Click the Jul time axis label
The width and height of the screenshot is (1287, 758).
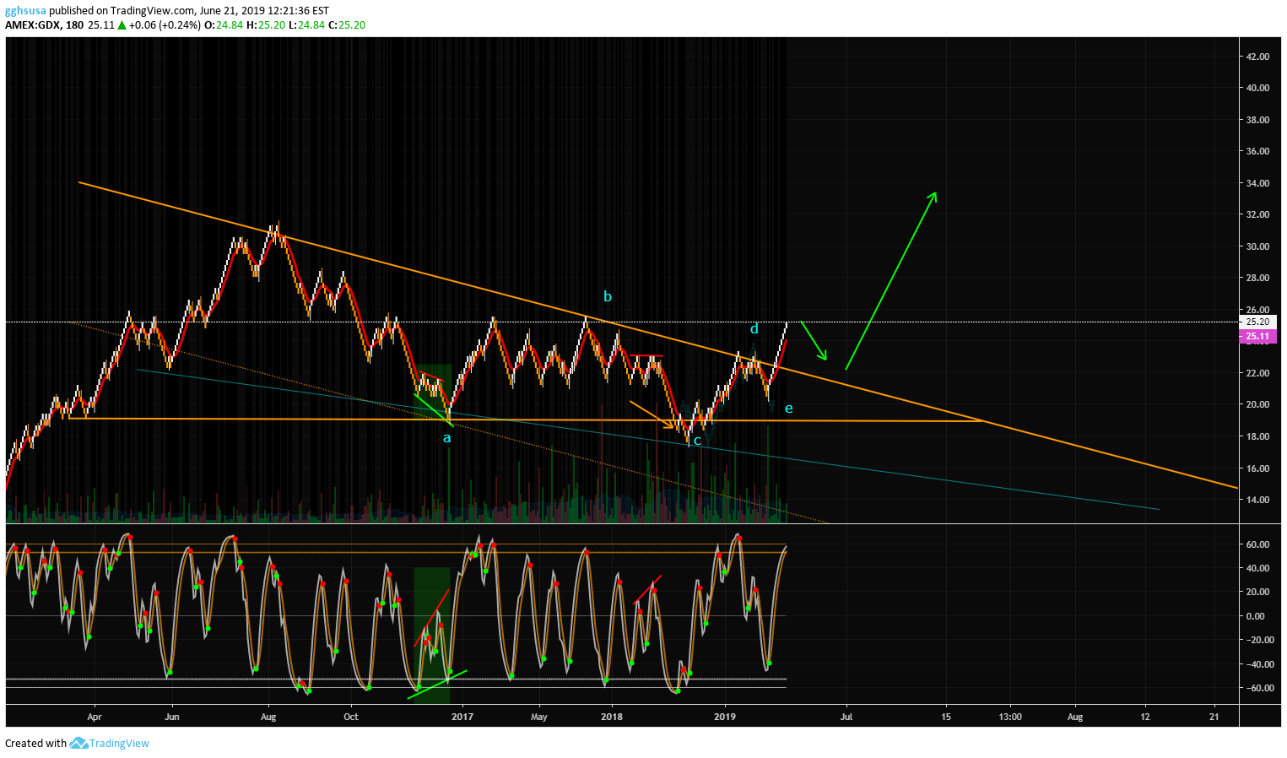tap(846, 717)
